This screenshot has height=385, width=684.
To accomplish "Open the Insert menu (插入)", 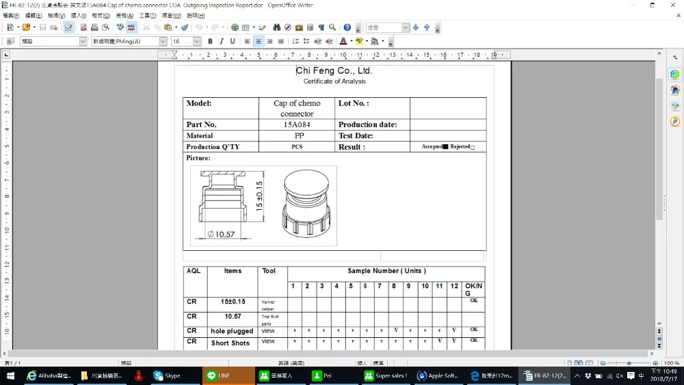I will coord(79,16).
